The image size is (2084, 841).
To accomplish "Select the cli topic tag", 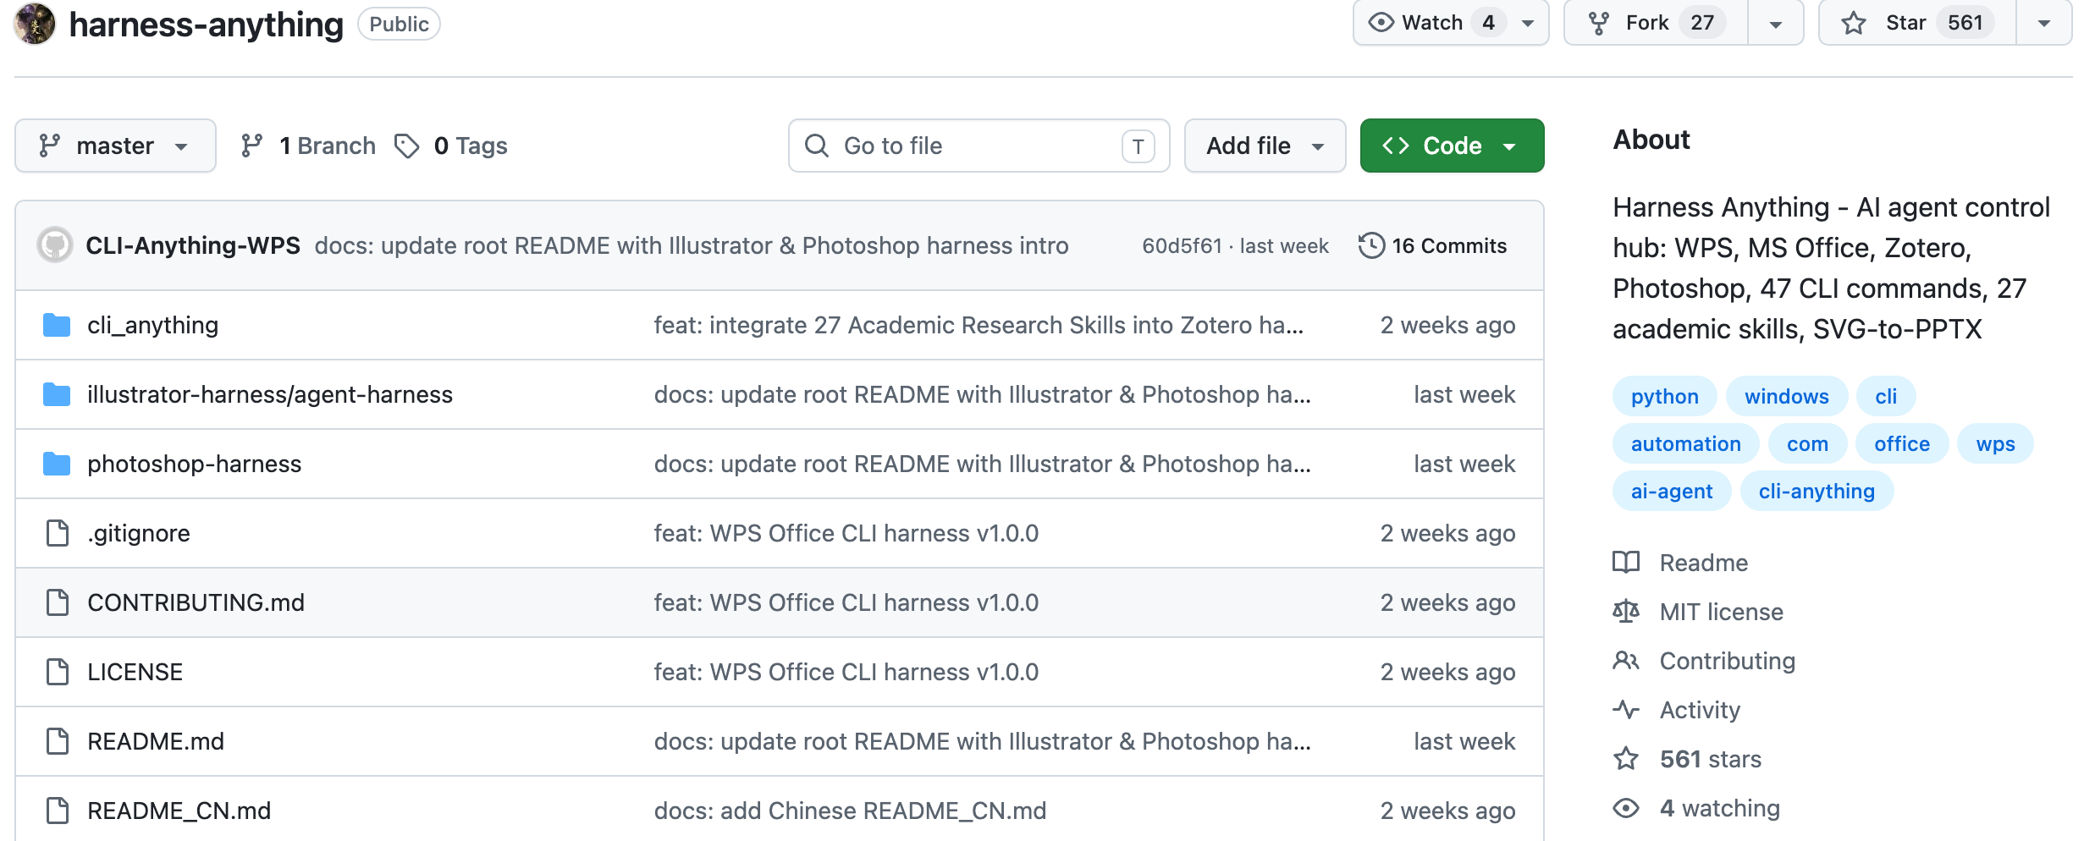I will tap(1885, 396).
